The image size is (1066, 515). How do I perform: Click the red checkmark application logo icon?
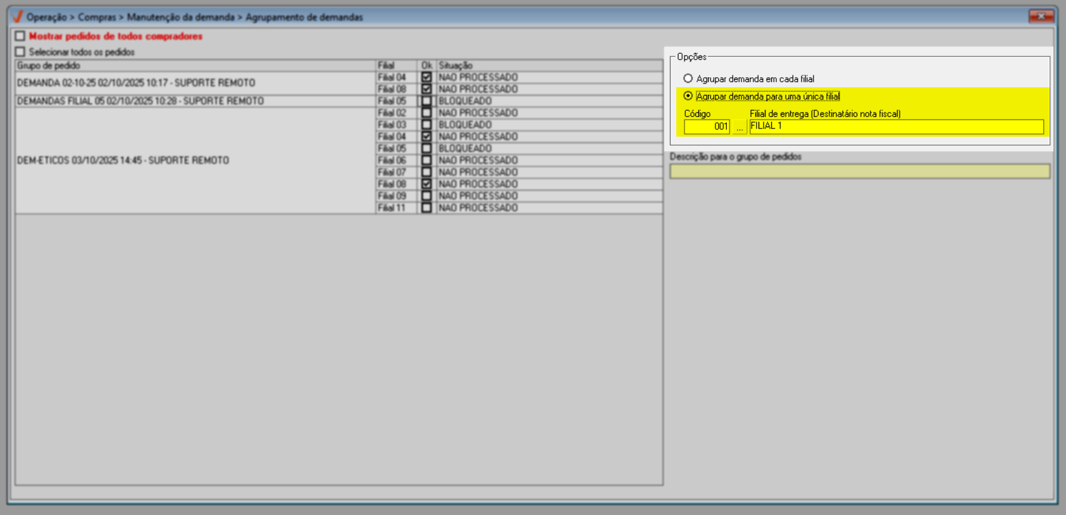[x=17, y=16]
